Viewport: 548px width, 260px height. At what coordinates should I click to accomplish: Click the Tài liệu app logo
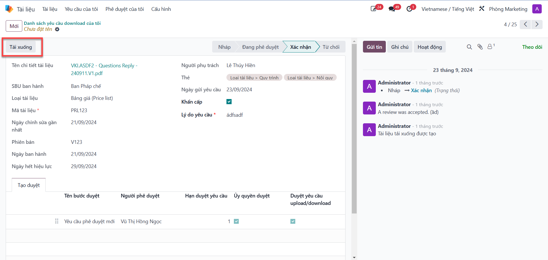[9, 9]
